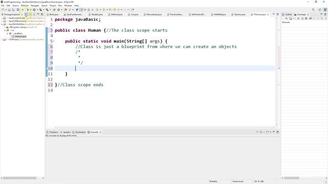Open the Javadoc tab in bottom panel
Viewport: 328px width, 184px height.
click(x=65, y=132)
